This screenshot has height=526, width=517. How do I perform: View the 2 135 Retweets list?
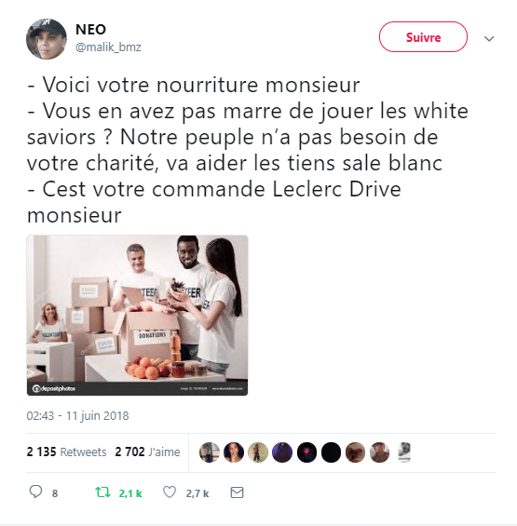click(x=66, y=452)
